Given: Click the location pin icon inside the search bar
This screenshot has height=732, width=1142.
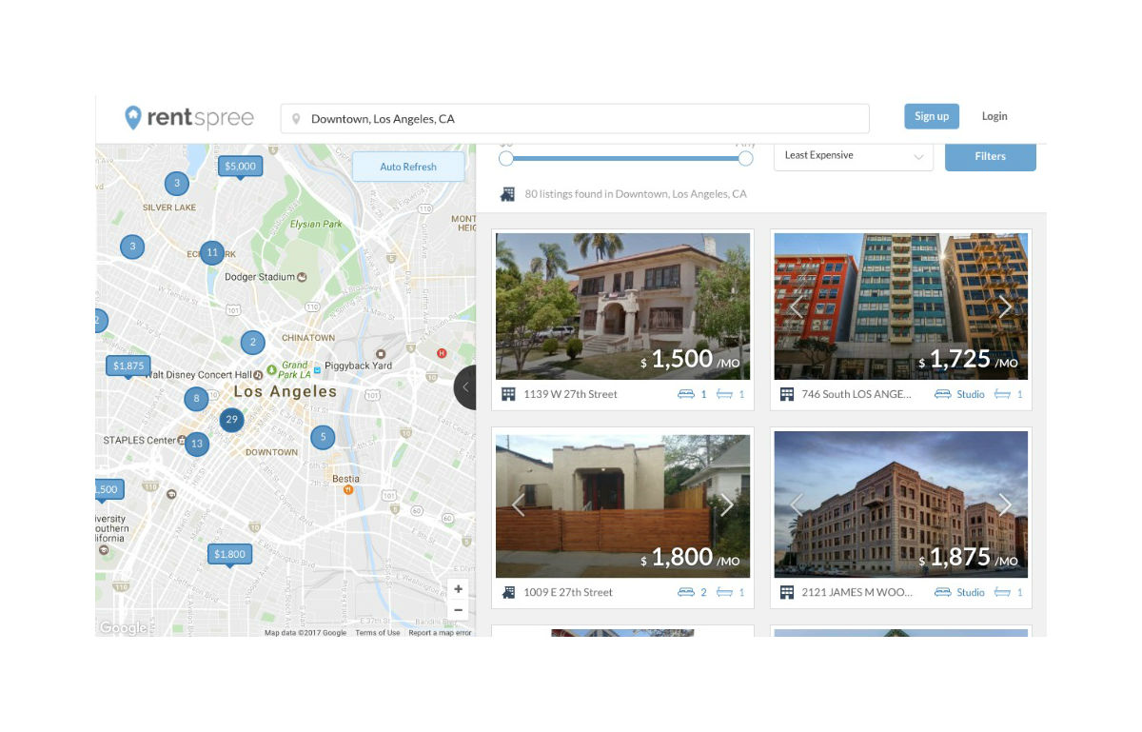Looking at the screenshot, I should [296, 118].
